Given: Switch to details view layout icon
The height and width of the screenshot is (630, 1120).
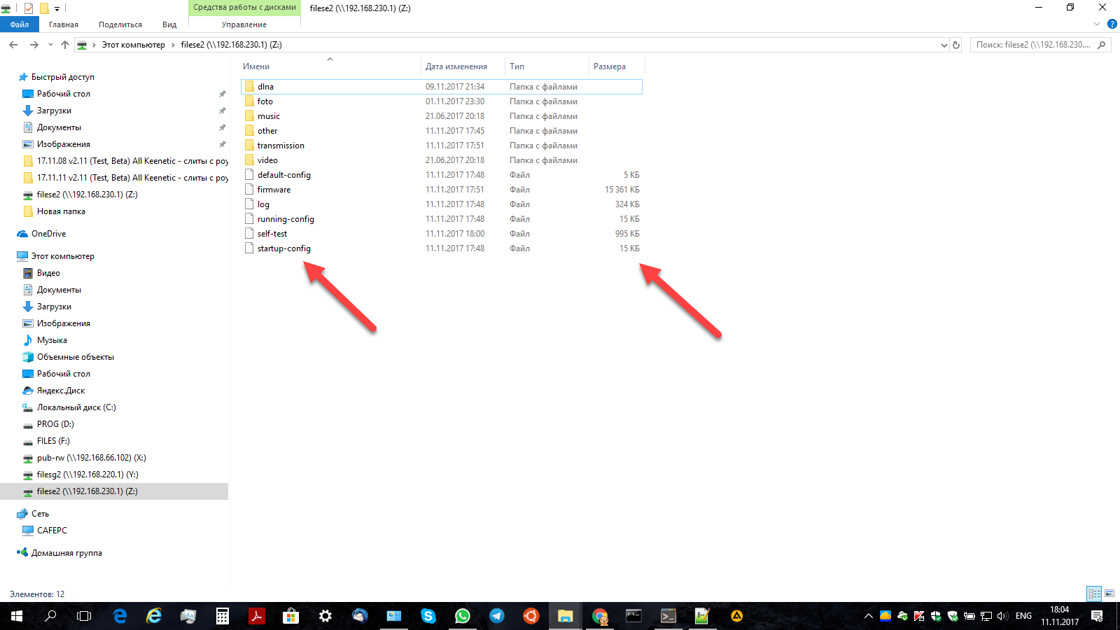Looking at the screenshot, I should (1094, 594).
